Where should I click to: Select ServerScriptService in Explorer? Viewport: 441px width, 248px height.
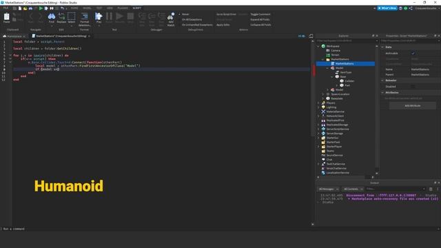[337, 129]
